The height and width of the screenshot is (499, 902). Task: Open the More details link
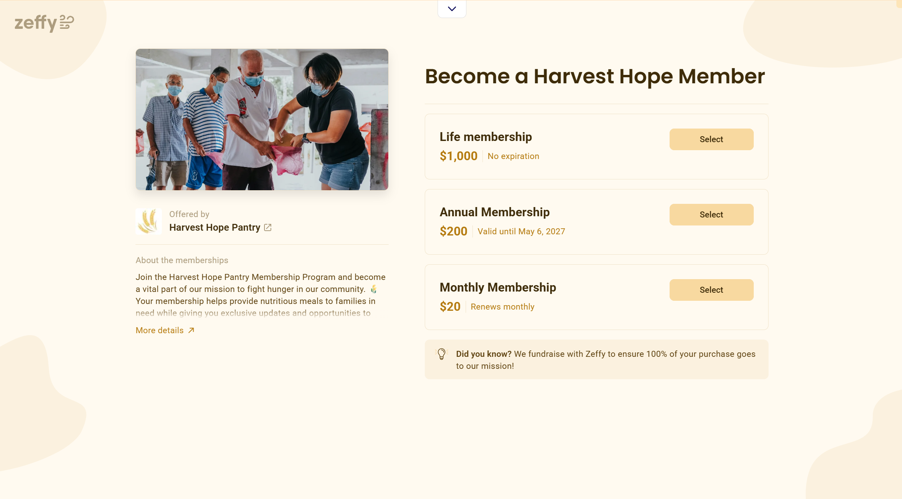click(x=165, y=330)
